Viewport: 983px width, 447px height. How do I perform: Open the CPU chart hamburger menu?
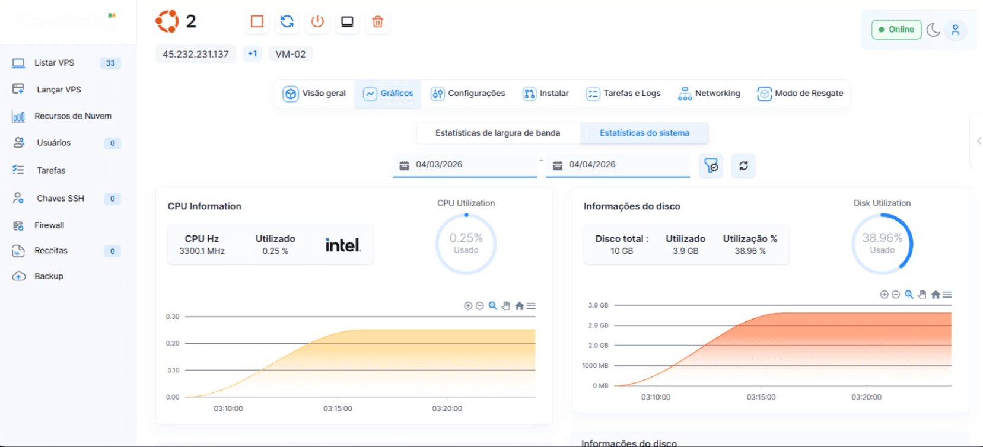click(x=531, y=306)
